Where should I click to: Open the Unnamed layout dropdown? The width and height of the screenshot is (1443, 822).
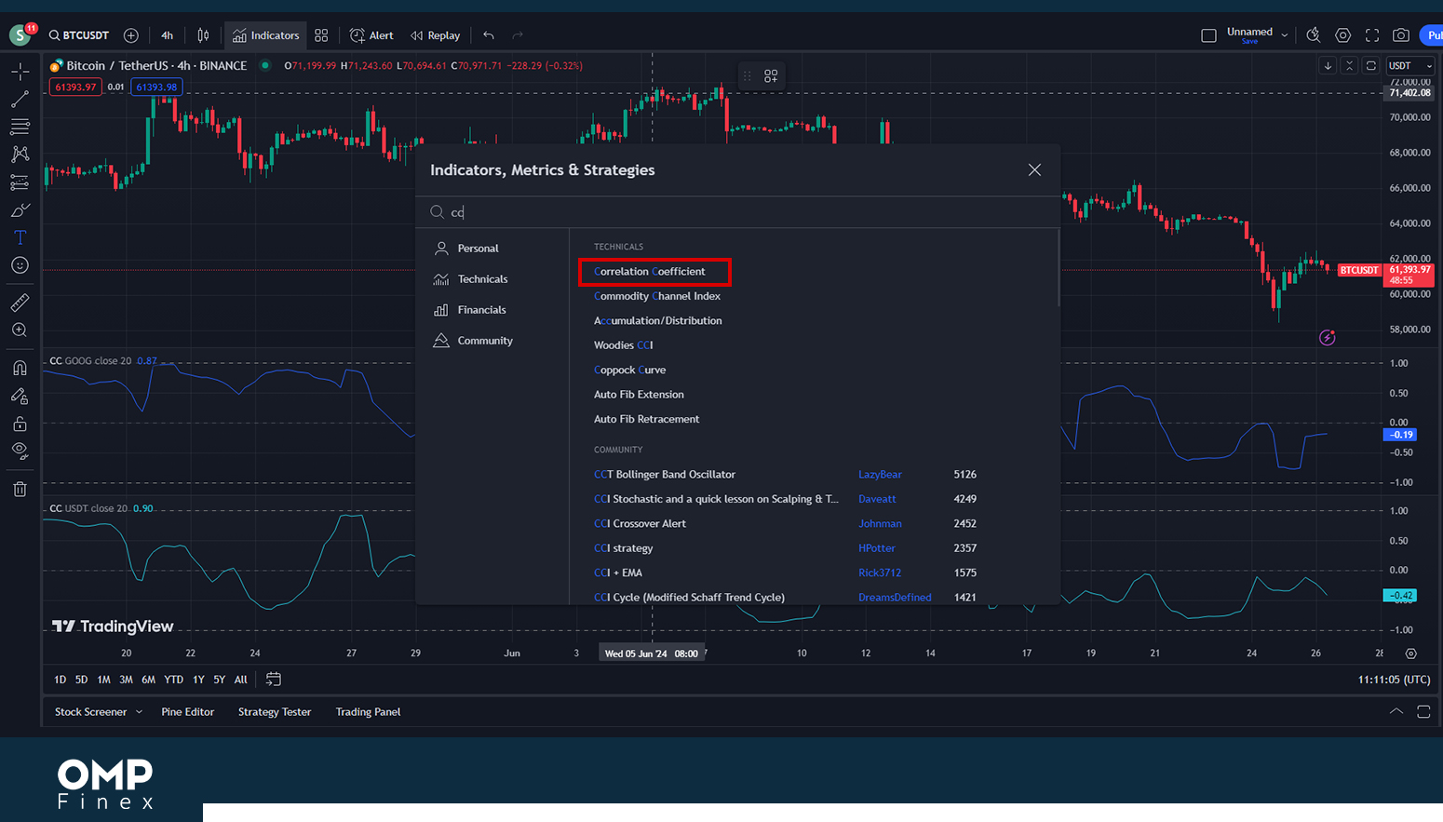point(1257,35)
